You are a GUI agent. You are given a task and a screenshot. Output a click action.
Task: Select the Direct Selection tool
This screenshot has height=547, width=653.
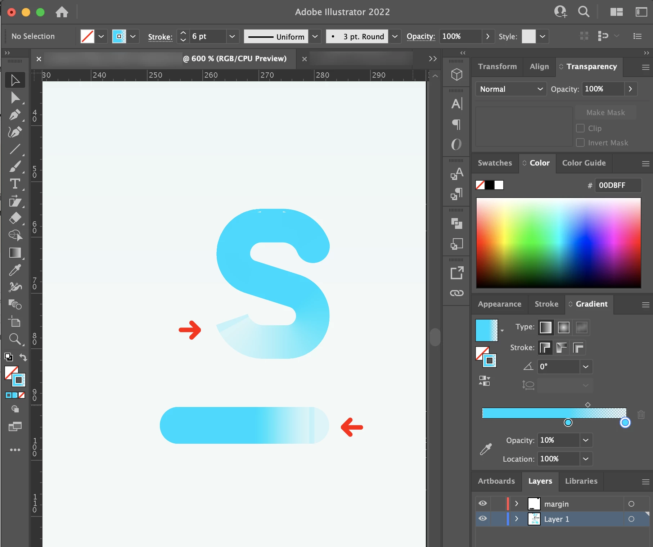click(x=15, y=98)
